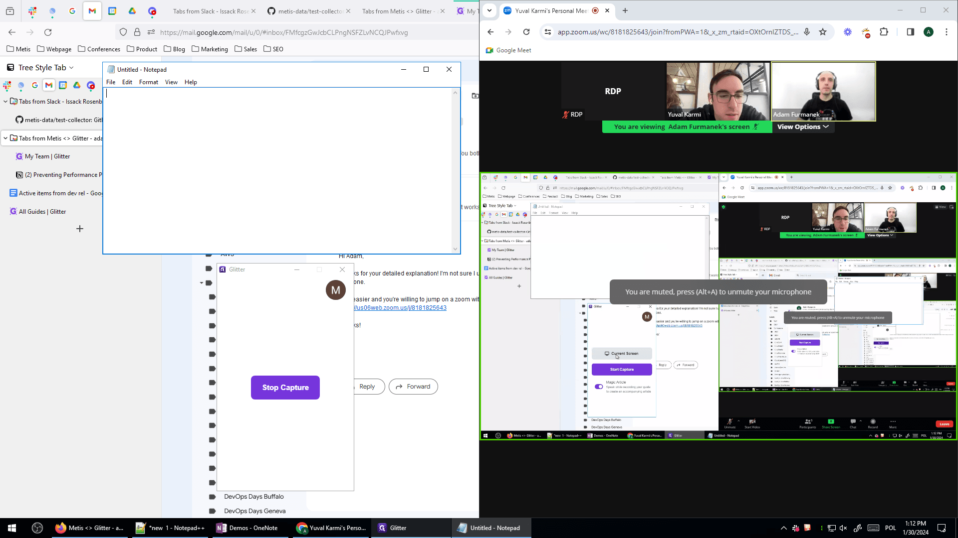Open Chrome three-dot menu
Screen dimensions: 958x538
coord(947,32)
